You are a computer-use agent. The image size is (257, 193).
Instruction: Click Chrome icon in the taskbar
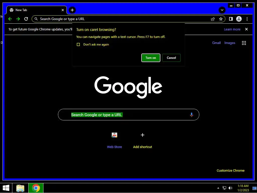(x=36, y=188)
